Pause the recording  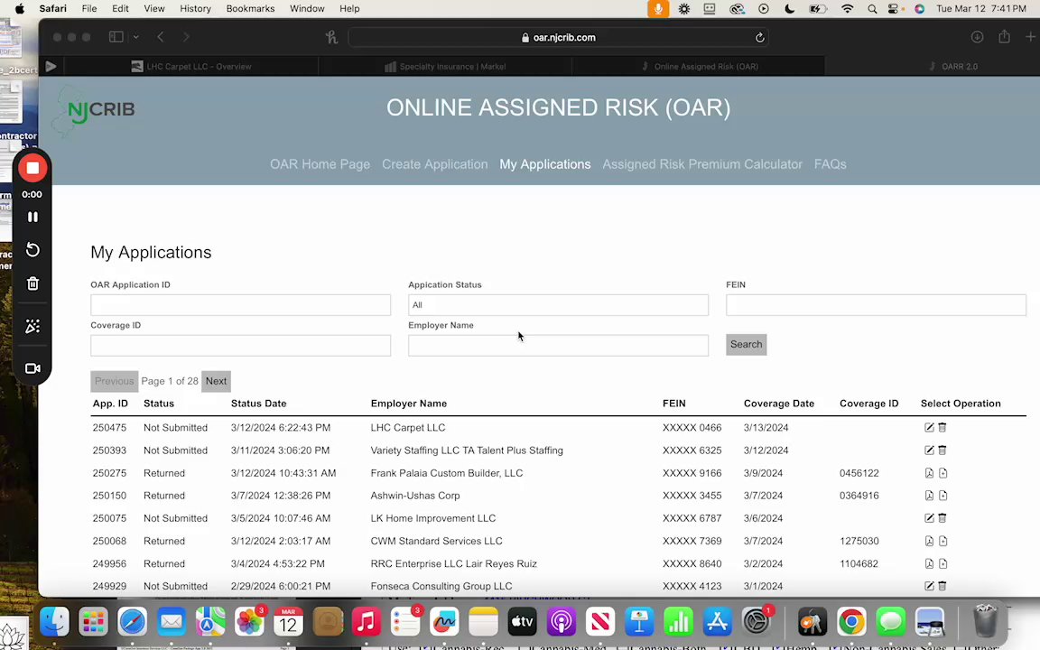tap(32, 217)
